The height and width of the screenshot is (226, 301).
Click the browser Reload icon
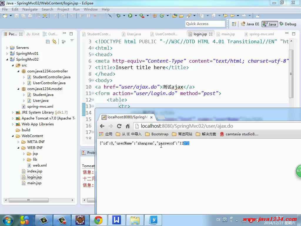[x=119, y=126]
